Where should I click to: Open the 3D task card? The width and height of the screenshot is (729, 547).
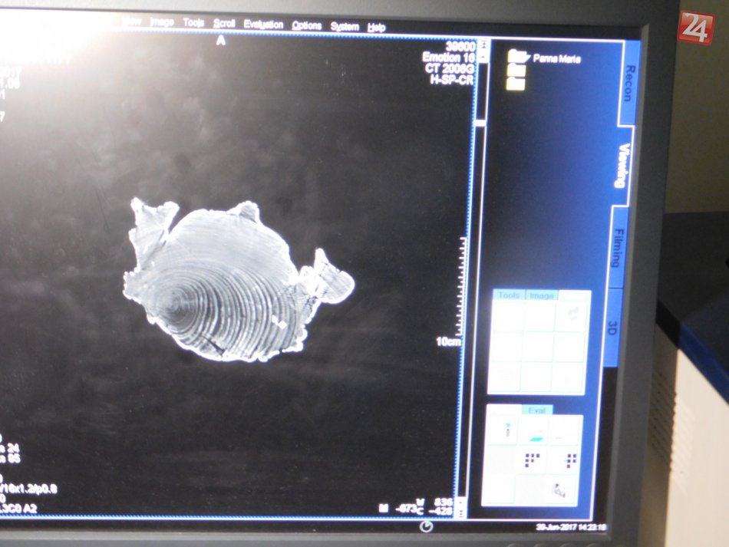(612, 328)
